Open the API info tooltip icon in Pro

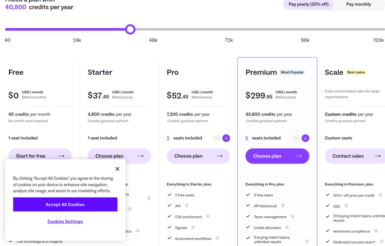click(186, 205)
